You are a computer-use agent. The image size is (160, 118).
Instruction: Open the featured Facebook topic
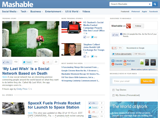tap(153, 11)
